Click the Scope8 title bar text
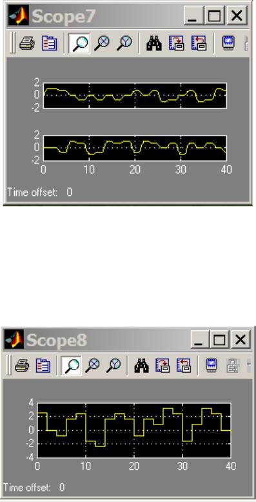This screenshot has height=502, width=256. coord(57,340)
